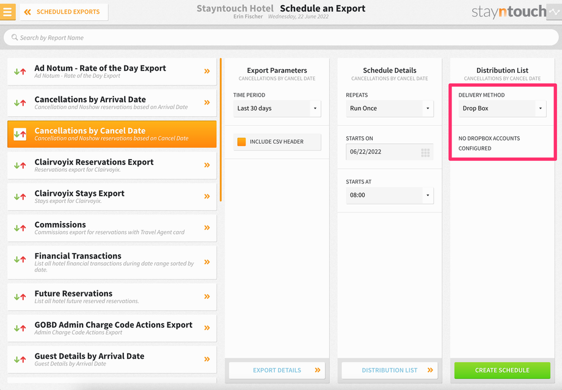Image resolution: width=562 pixels, height=390 pixels.
Task: Open the hamburger menu icon
Action: [7, 12]
